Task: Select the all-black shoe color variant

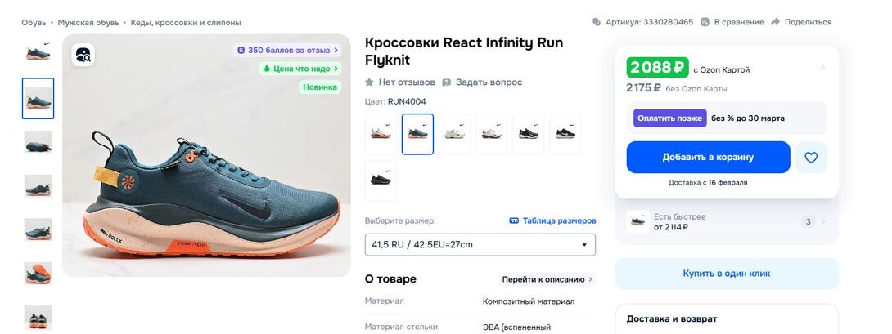Action: [x=381, y=180]
